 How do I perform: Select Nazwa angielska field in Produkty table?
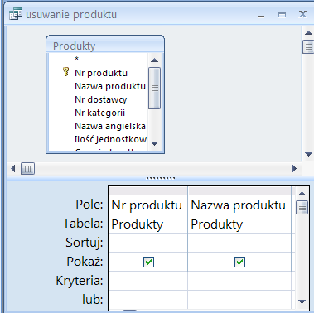(x=110, y=126)
